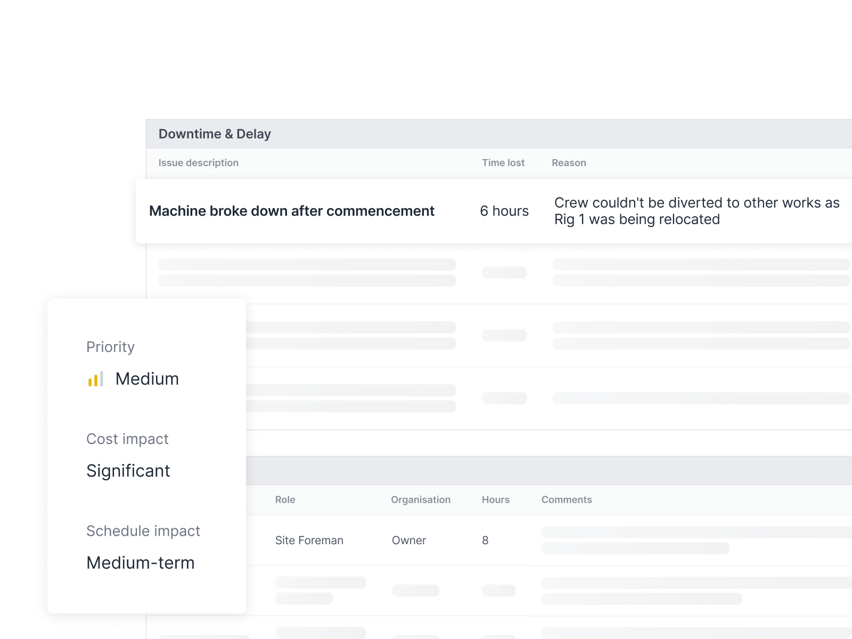852x639 pixels.
Task: Click the Issue description column header
Action: pos(199,163)
